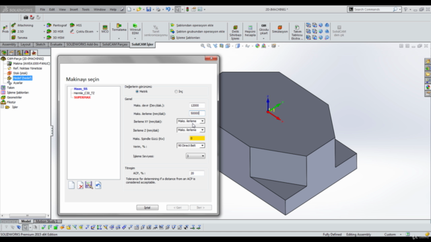This screenshot has width=431, height=242.
Task: Click the undo arrow icon below machine list
Action: point(98,185)
